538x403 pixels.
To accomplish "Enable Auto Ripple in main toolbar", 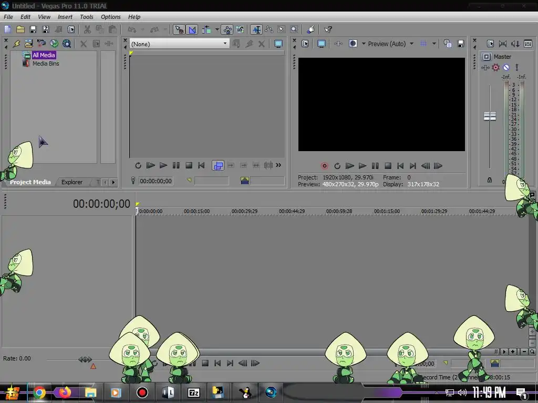I will pos(206,29).
